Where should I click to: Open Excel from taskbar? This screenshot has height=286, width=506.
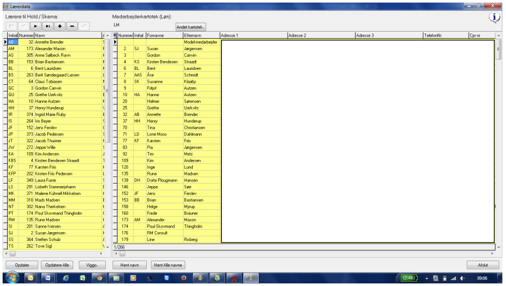click(x=82, y=278)
